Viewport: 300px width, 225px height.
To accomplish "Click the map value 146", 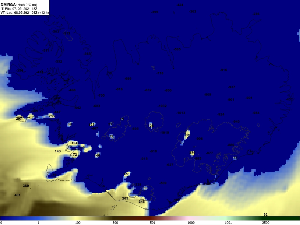I will 97,155.
